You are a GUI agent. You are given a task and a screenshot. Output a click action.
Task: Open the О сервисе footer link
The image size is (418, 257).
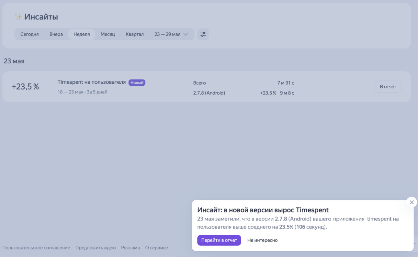(156, 248)
